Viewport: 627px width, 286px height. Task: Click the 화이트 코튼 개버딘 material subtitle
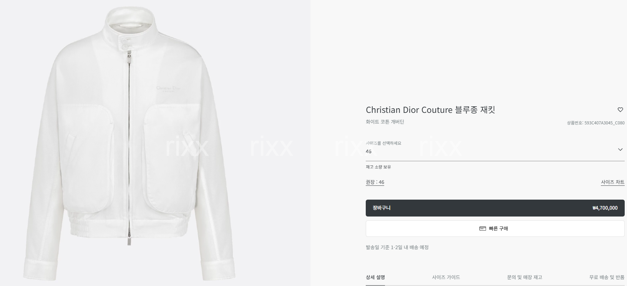tap(385, 122)
